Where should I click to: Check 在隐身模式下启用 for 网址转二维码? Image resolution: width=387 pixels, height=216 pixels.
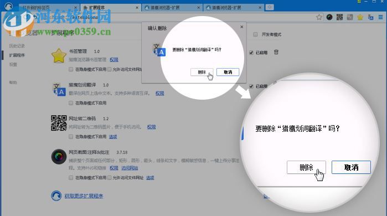pyautogui.click(x=71, y=136)
